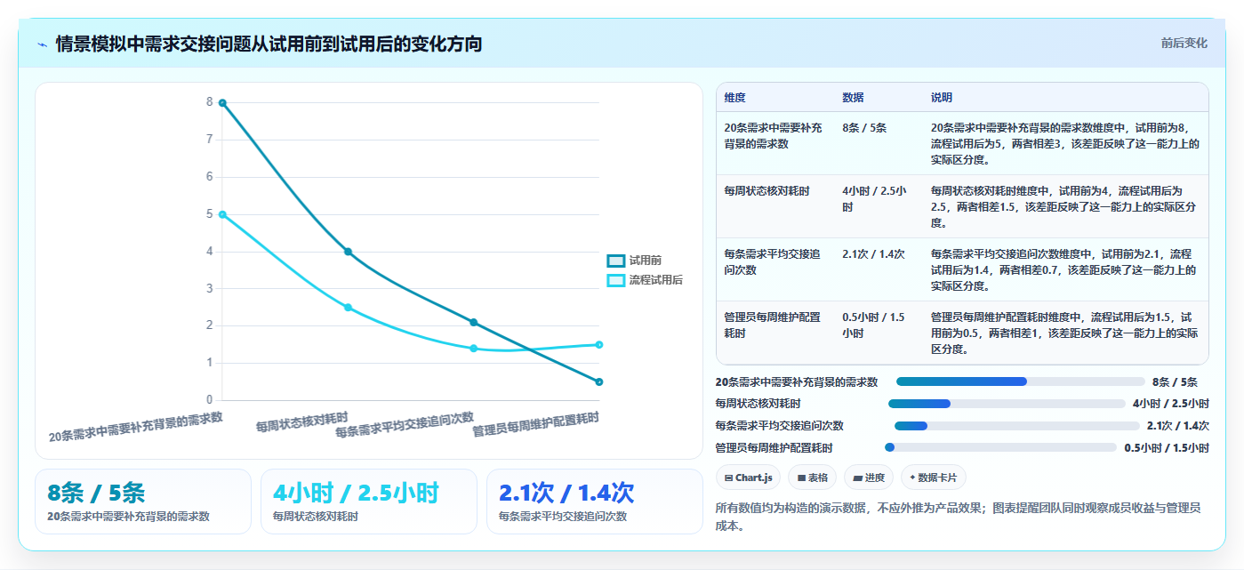Click the 表格 tag
Screen dimensions: 1244x570
[x=812, y=478]
